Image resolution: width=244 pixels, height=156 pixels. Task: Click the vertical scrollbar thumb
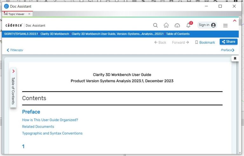240,23
